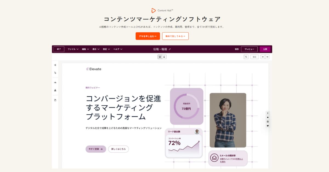Click the orange デモを申し込む button
The width and height of the screenshot is (329, 172).
coord(148,36)
